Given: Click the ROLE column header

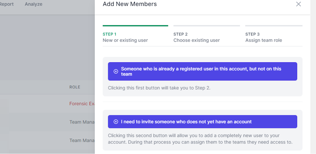Looking at the screenshot, I should 75,87.
